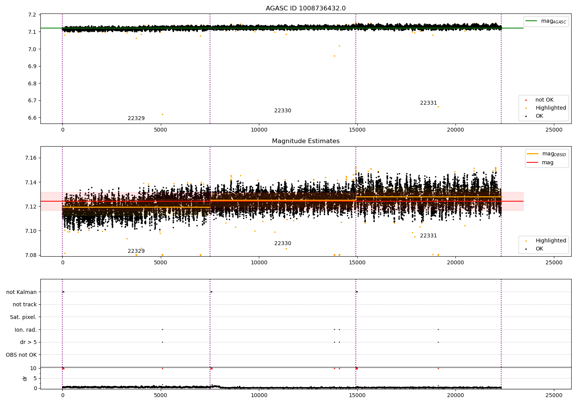Click the 'not Kalman' row label
The height and width of the screenshot is (404, 577).
coord(22,292)
